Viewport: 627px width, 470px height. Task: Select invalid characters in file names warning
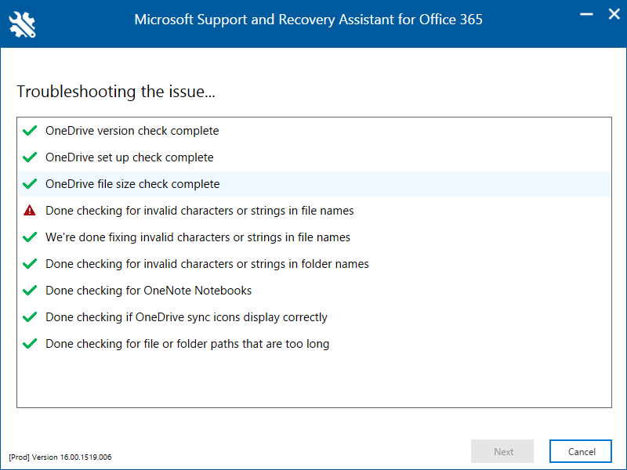(x=200, y=211)
